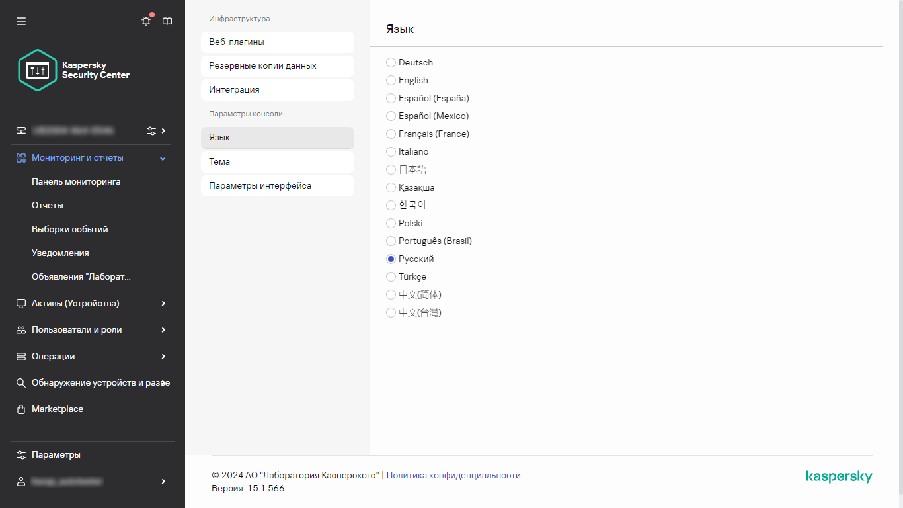
Task: Choose Türkçe as the language
Action: point(391,277)
